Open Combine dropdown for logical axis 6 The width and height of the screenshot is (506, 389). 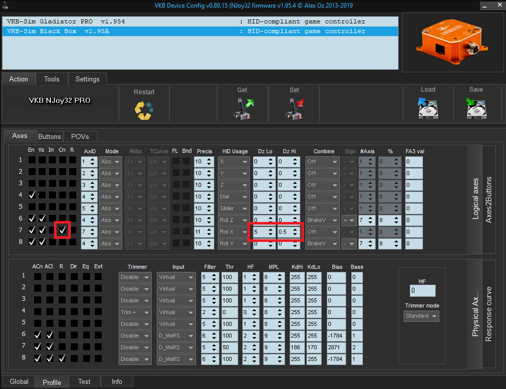[322, 220]
